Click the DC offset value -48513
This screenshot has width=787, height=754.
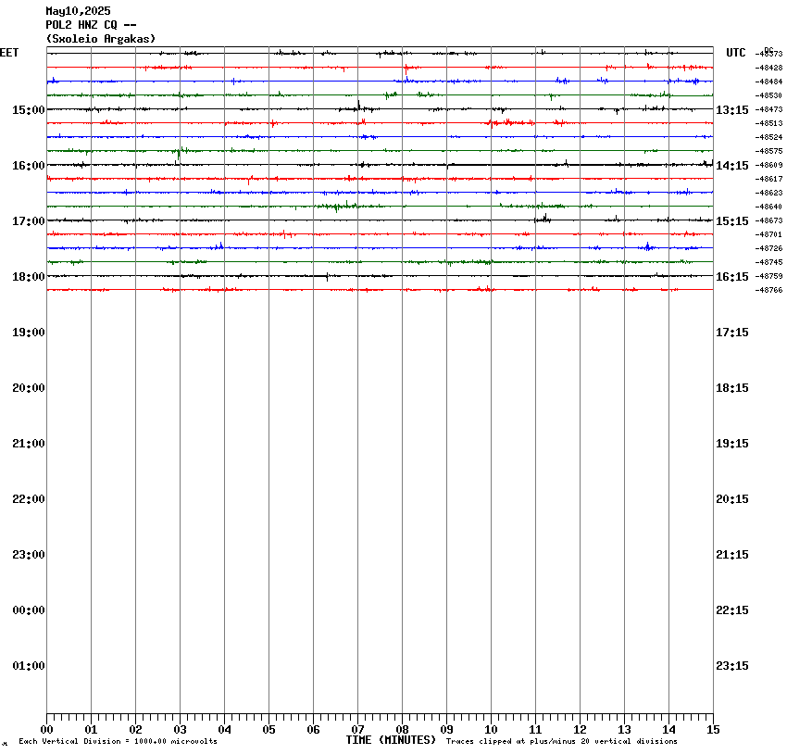768,123
